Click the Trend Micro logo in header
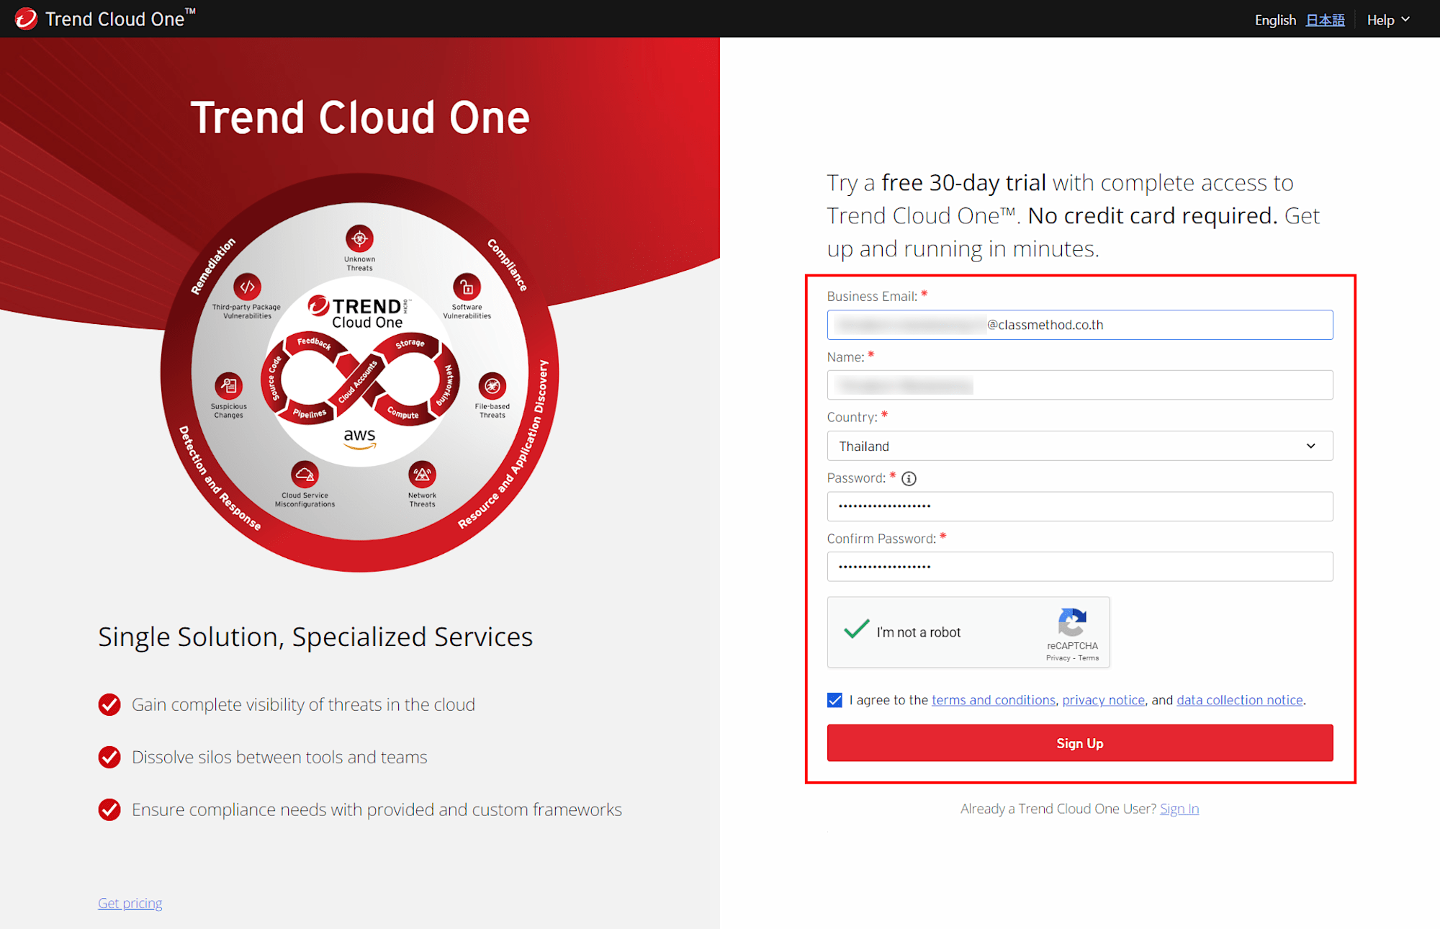The image size is (1440, 929). [26, 19]
